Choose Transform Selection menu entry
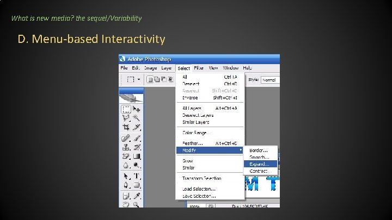Screen dimensions: 392x220 [x=210, y=178]
